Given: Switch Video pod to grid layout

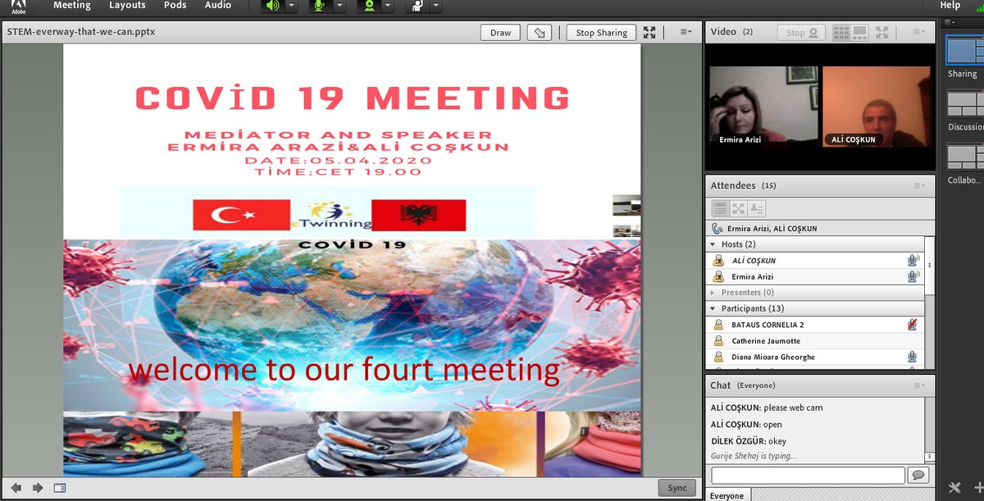Looking at the screenshot, I should 840,33.
